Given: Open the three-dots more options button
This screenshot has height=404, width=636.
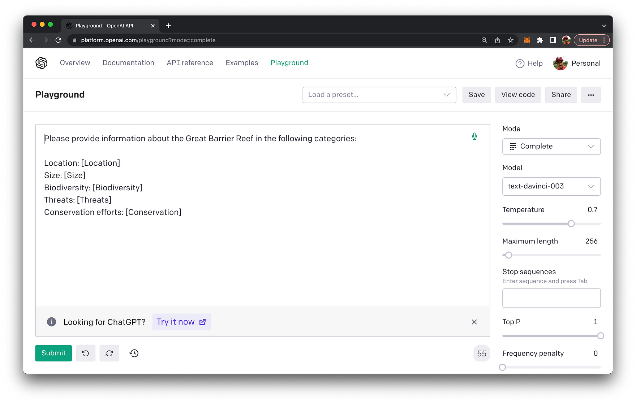Looking at the screenshot, I should (x=591, y=95).
